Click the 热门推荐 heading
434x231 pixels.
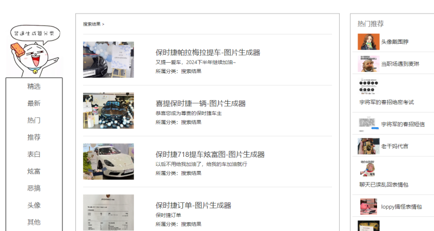coord(371,24)
